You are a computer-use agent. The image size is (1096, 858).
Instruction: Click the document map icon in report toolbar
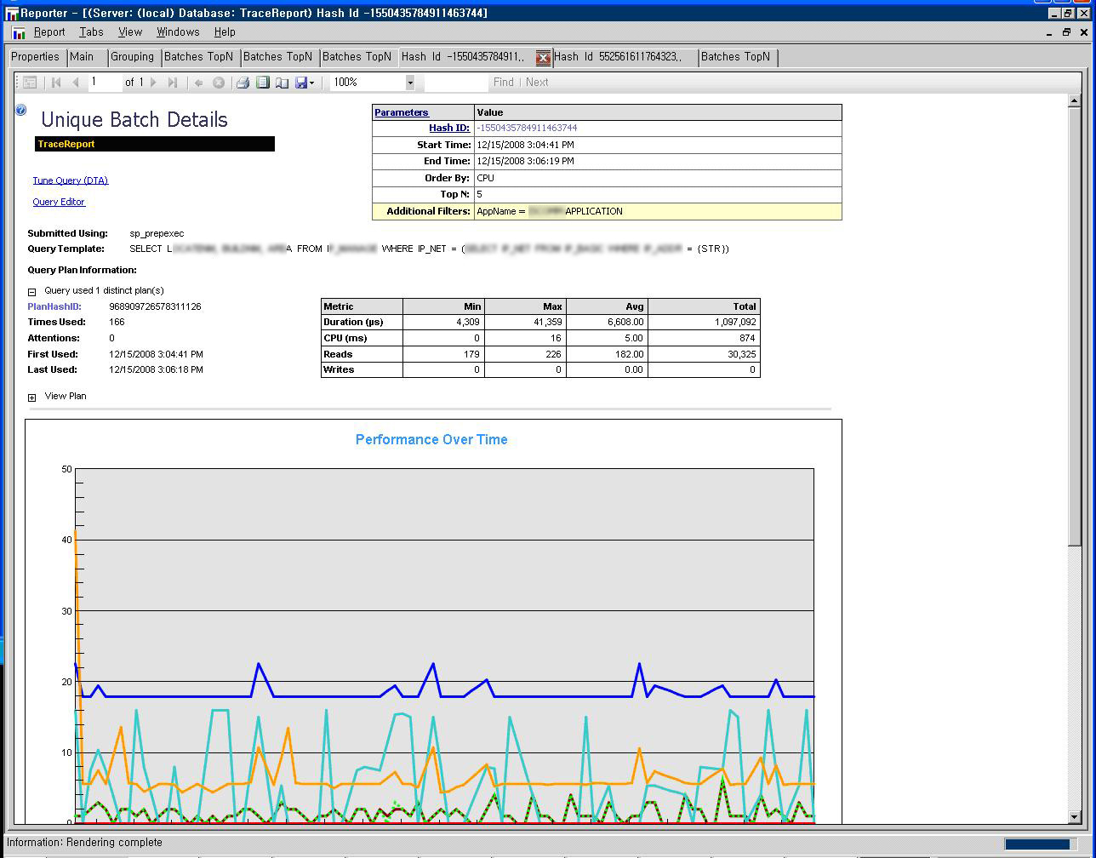tap(30, 83)
